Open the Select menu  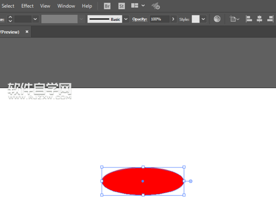pos(8,6)
